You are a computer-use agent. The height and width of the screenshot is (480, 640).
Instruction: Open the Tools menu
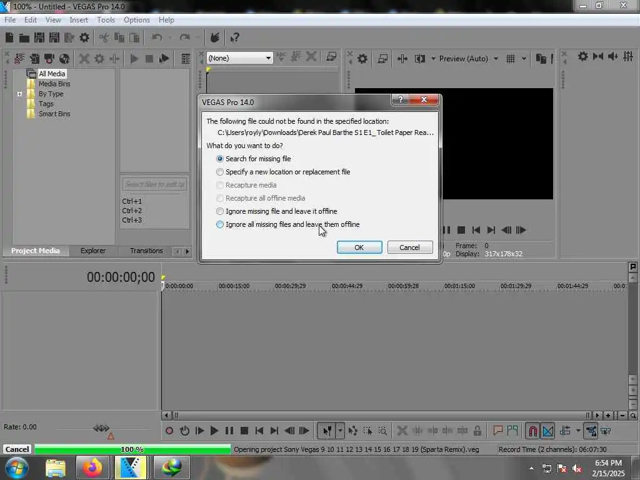(106, 19)
